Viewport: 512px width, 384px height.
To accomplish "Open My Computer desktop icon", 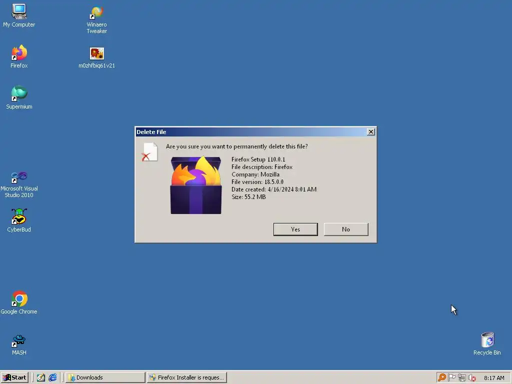I will [x=19, y=15].
